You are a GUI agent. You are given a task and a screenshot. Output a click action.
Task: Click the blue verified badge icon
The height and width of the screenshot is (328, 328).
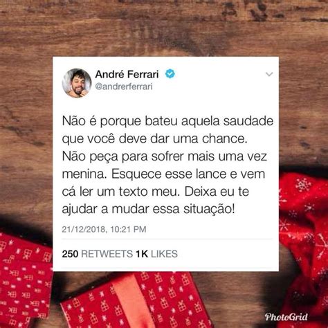[170, 74]
